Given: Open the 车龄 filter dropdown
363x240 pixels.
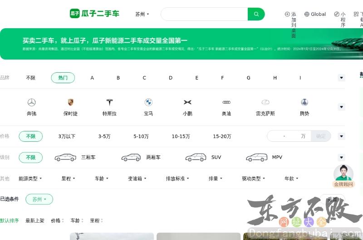Looking at the screenshot, I should [x=101, y=179].
